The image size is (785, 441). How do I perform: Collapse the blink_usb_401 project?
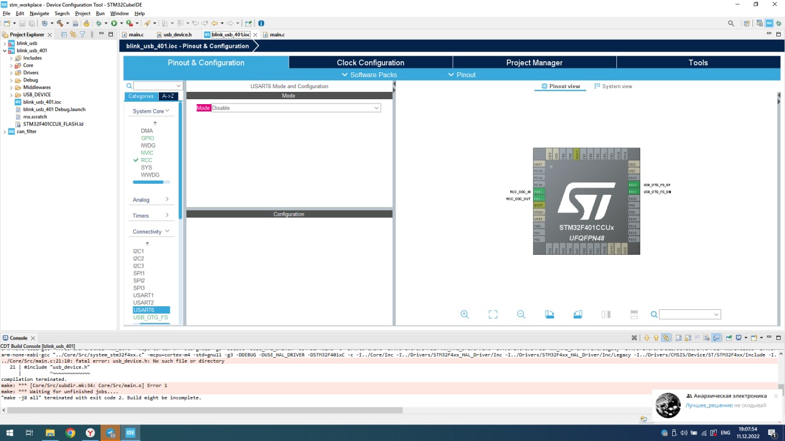5,51
